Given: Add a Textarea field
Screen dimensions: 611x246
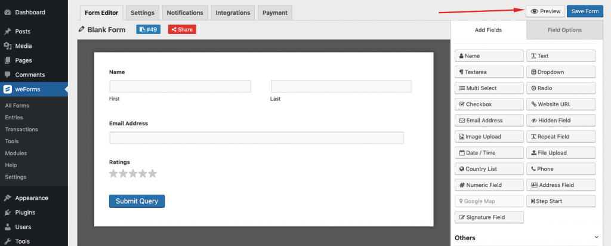Looking at the screenshot, I should tap(489, 72).
